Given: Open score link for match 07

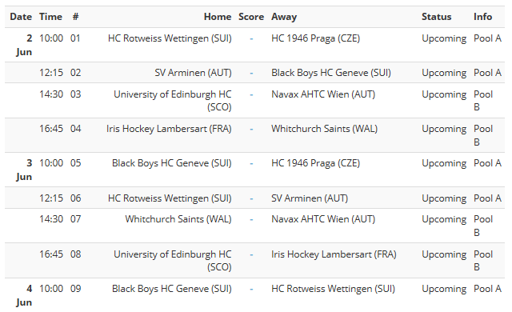Looking at the screenshot, I should pos(251,220).
